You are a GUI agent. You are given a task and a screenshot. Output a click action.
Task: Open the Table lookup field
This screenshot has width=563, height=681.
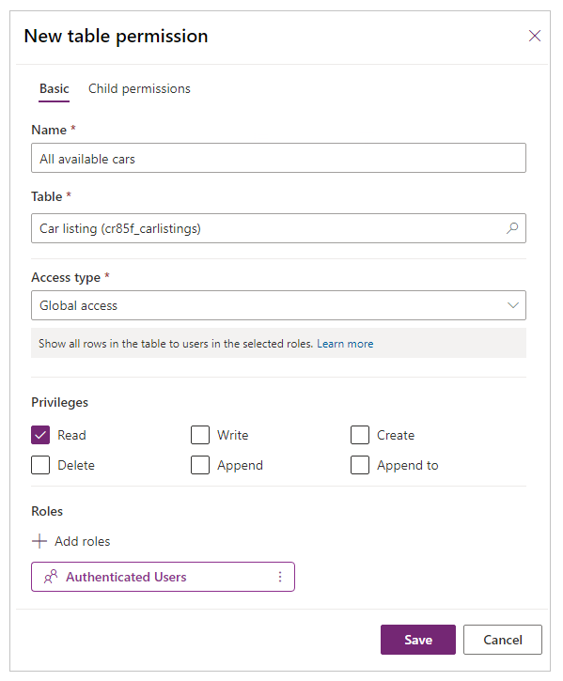click(x=278, y=228)
